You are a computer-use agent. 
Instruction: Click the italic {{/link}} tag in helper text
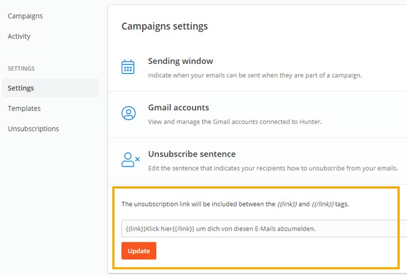pos(322,204)
